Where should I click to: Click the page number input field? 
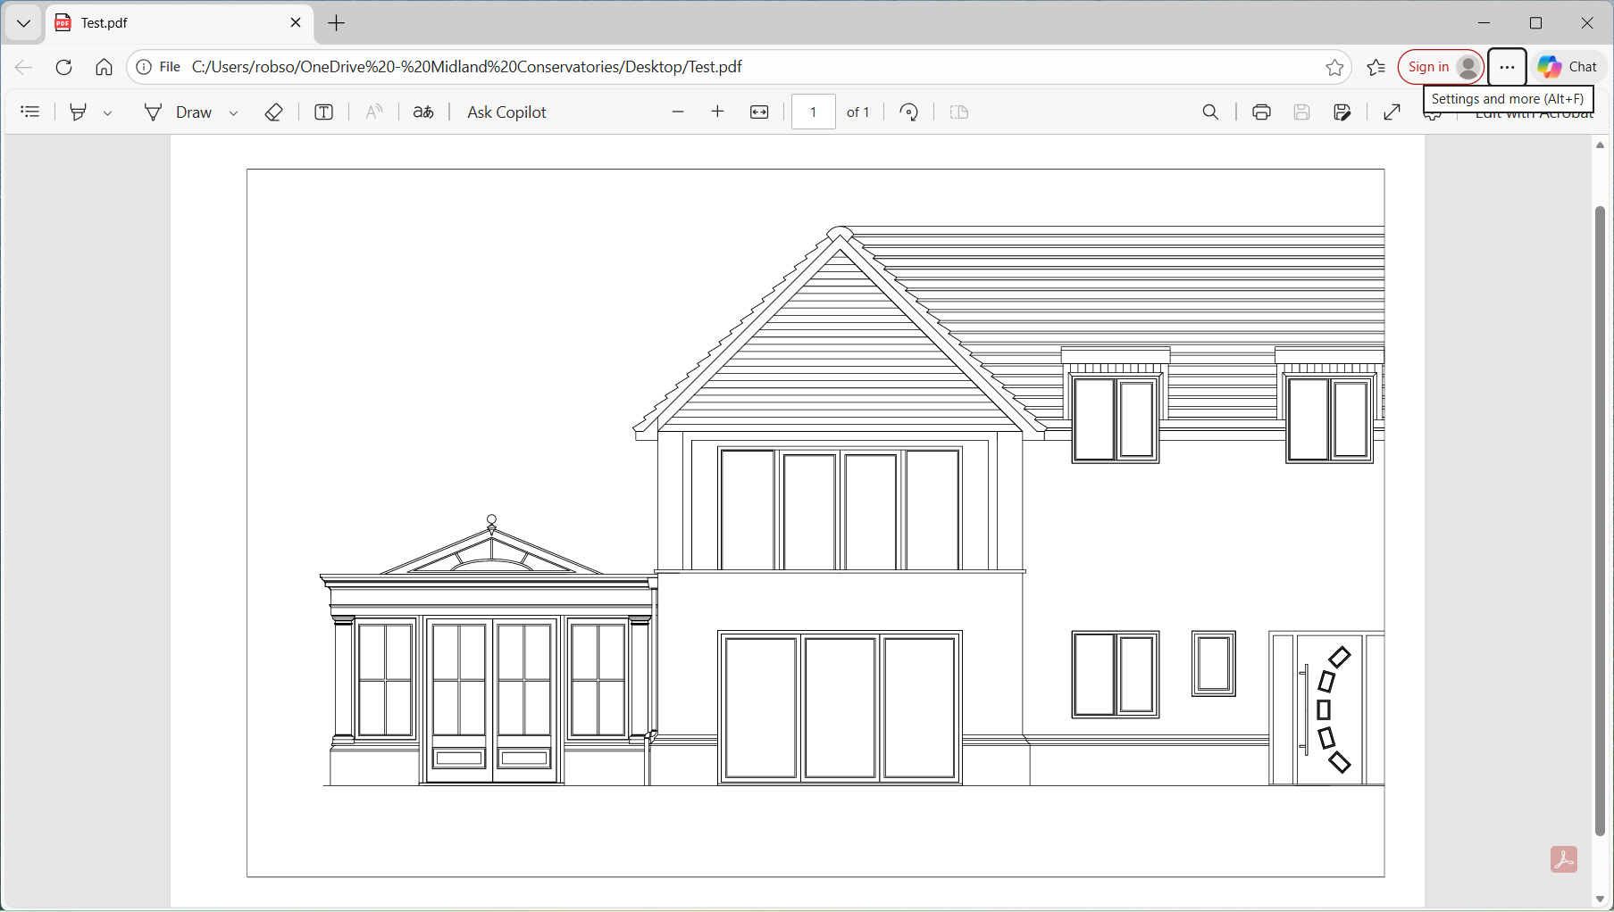[813, 112]
